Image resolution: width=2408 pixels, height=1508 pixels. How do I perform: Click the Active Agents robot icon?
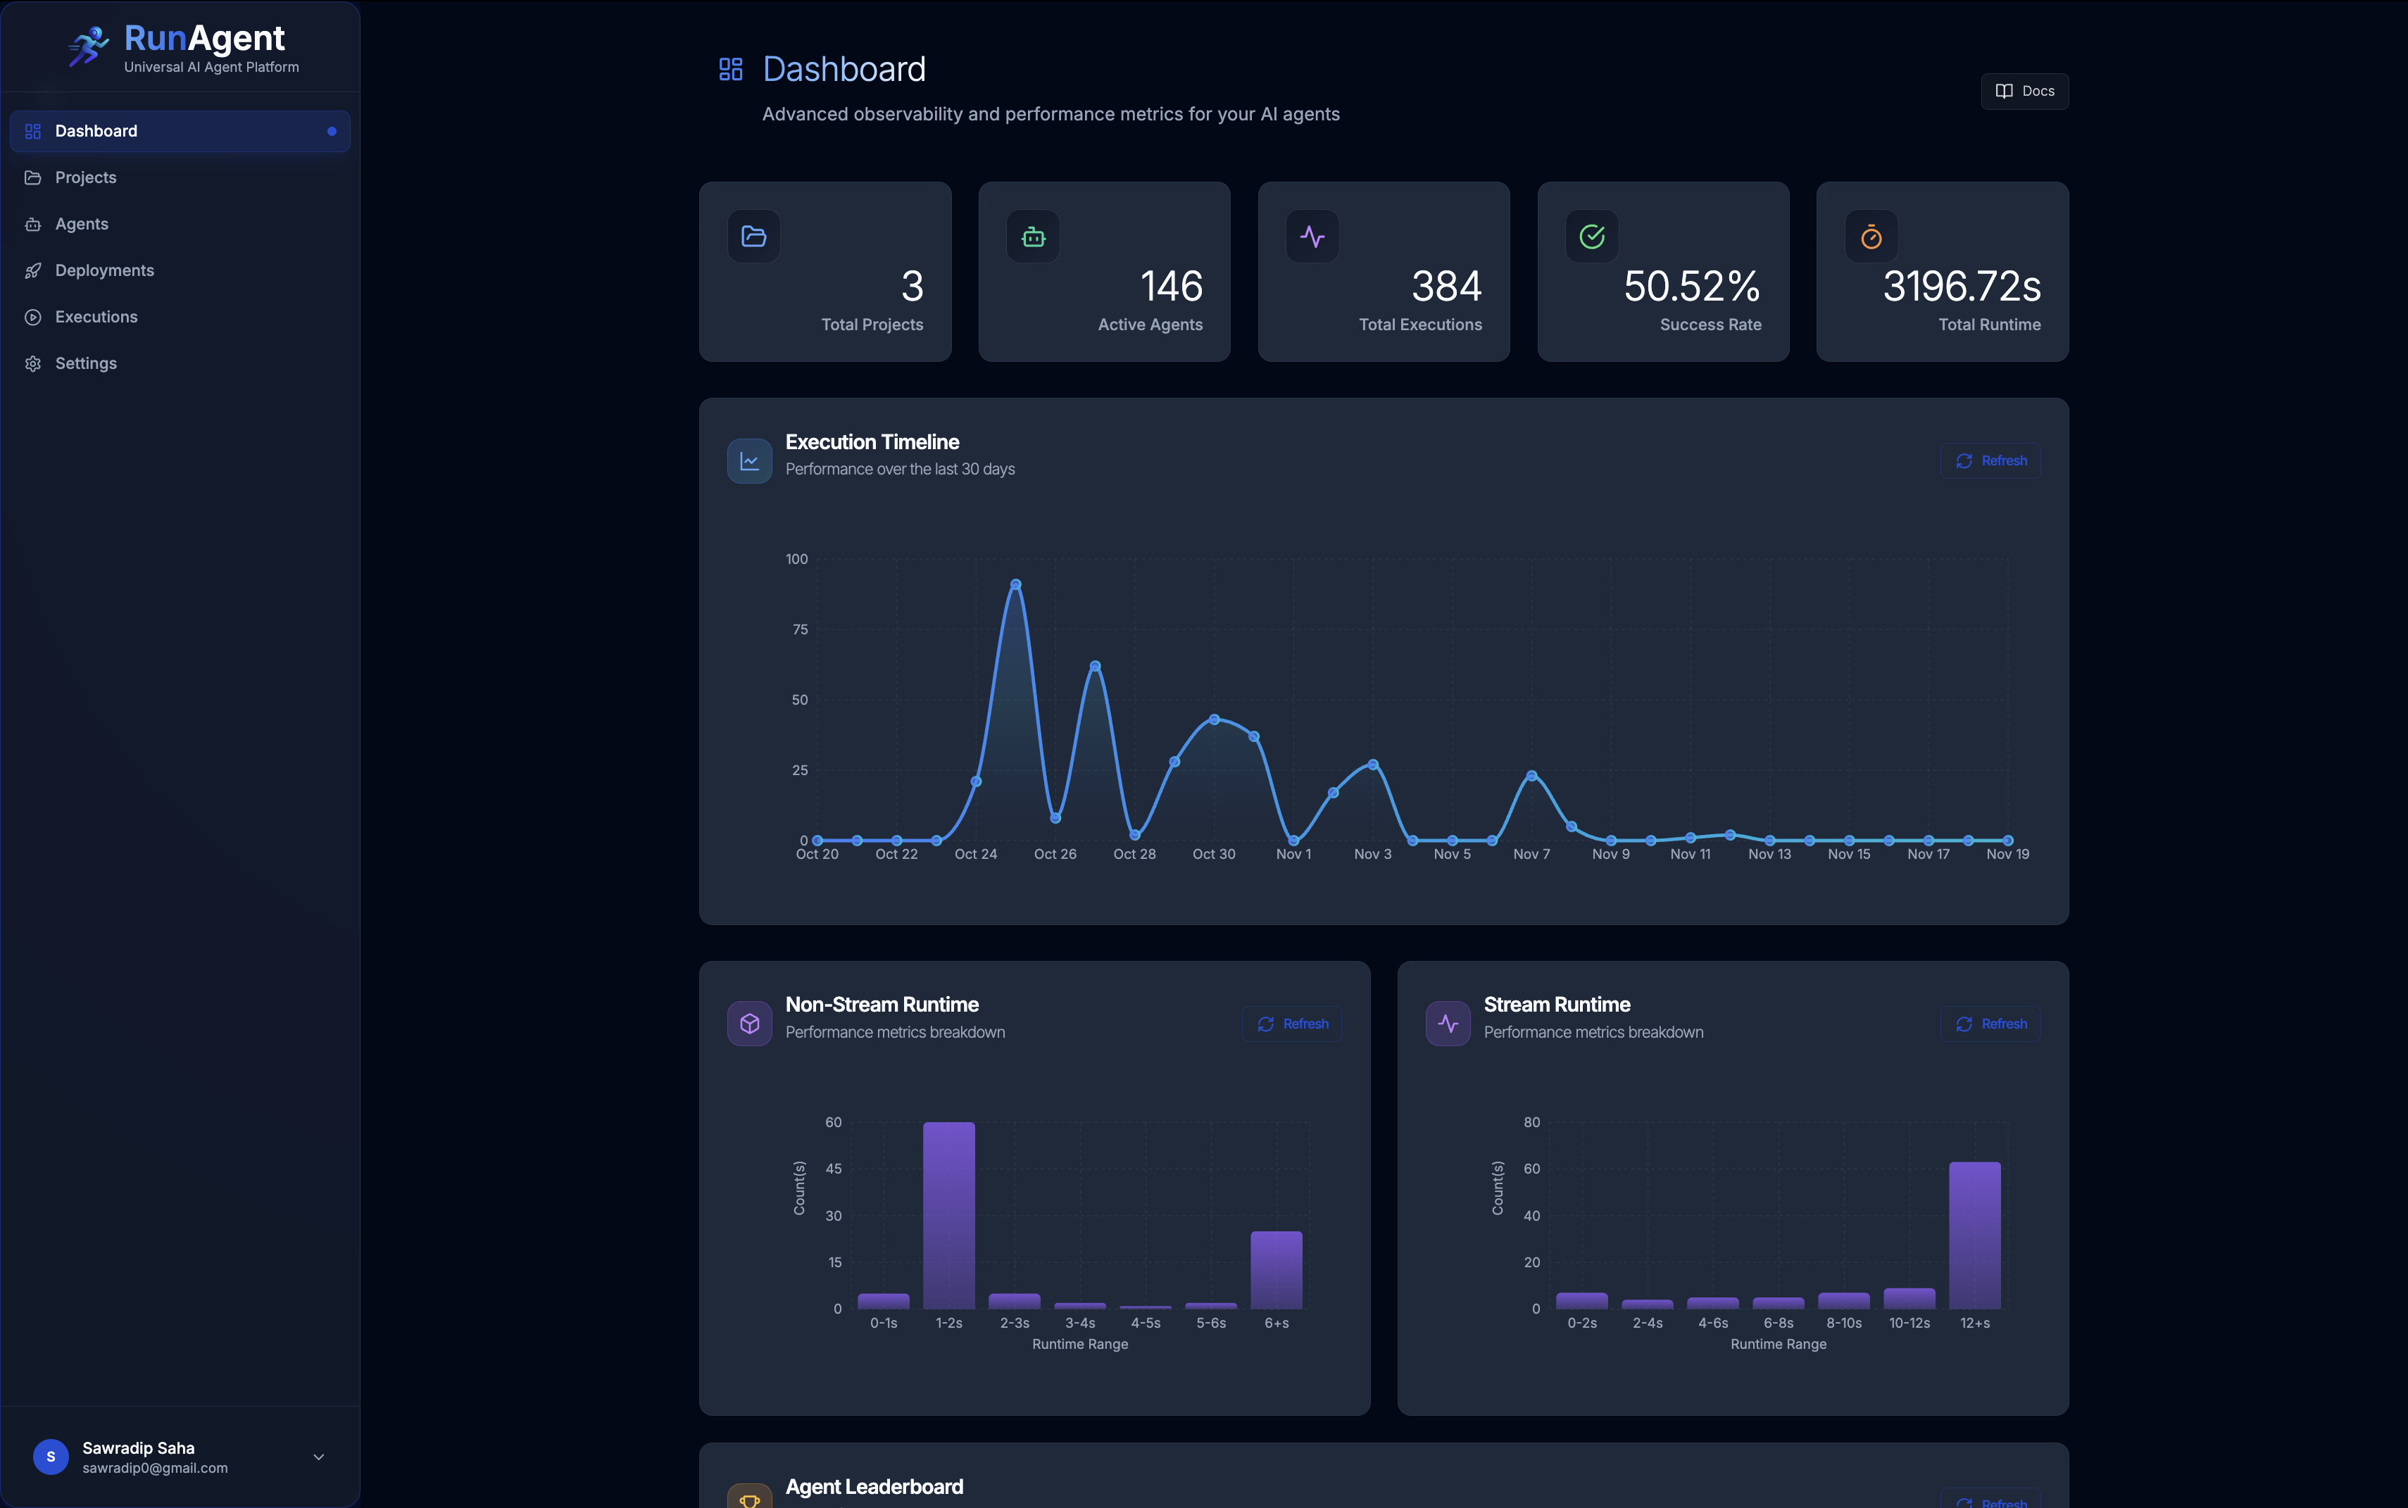[1034, 237]
